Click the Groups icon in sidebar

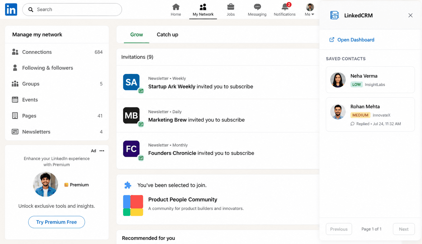[15, 84]
